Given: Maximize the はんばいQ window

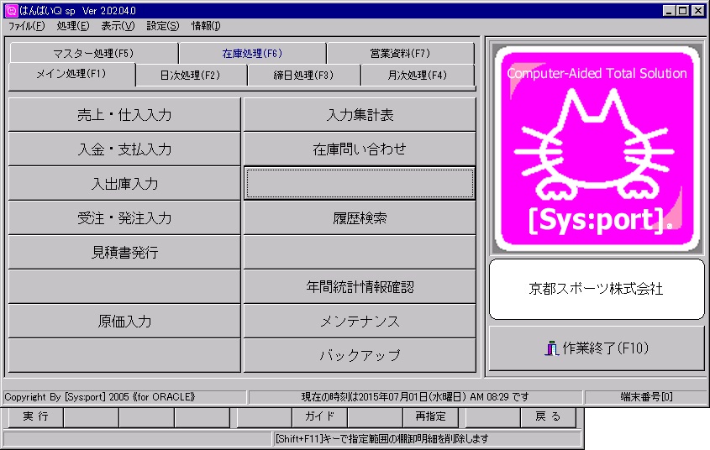Looking at the screenshot, I should (683, 11).
